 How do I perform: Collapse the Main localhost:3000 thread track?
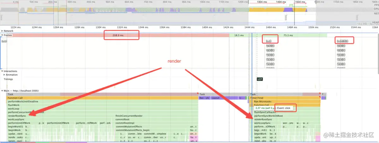pyautogui.click(x=2, y=91)
